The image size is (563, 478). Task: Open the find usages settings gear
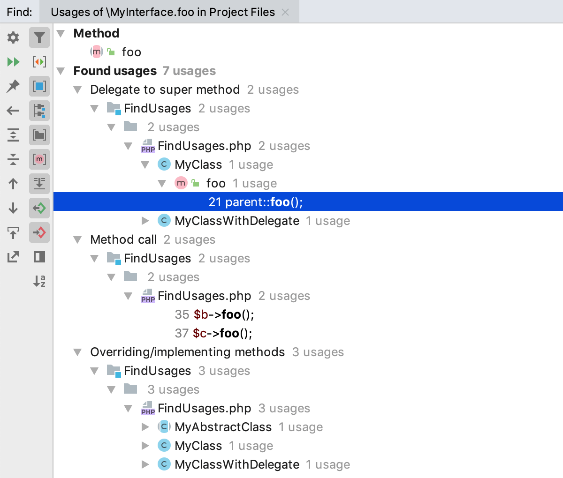pyautogui.click(x=13, y=37)
